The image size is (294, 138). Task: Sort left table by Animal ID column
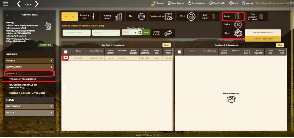pos(122,52)
